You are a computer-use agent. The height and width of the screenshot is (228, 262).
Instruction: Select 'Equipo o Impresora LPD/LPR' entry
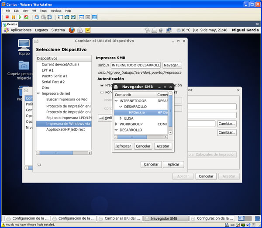point(69,118)
